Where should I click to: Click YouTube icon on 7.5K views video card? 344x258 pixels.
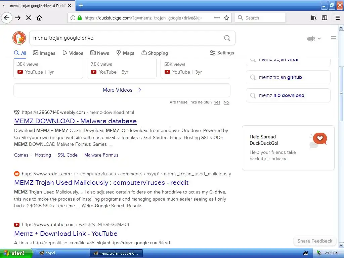pyautogui.click(x=94, y=72)
